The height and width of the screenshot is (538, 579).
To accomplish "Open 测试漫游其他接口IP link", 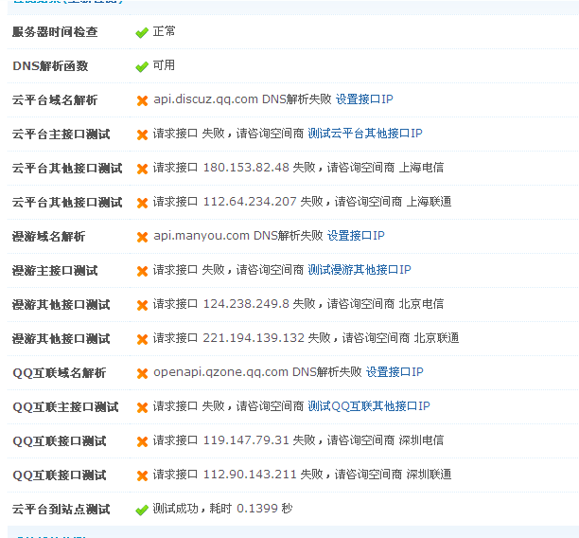I will click(360, 270).
